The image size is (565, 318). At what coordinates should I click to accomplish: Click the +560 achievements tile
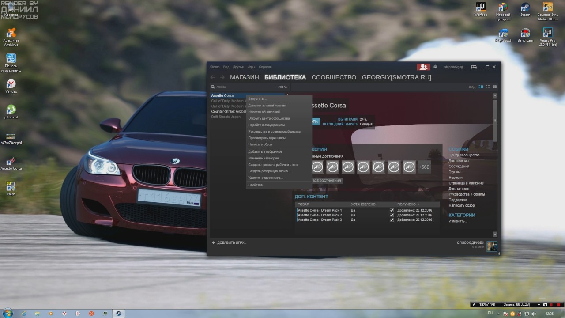click(424, 167)
